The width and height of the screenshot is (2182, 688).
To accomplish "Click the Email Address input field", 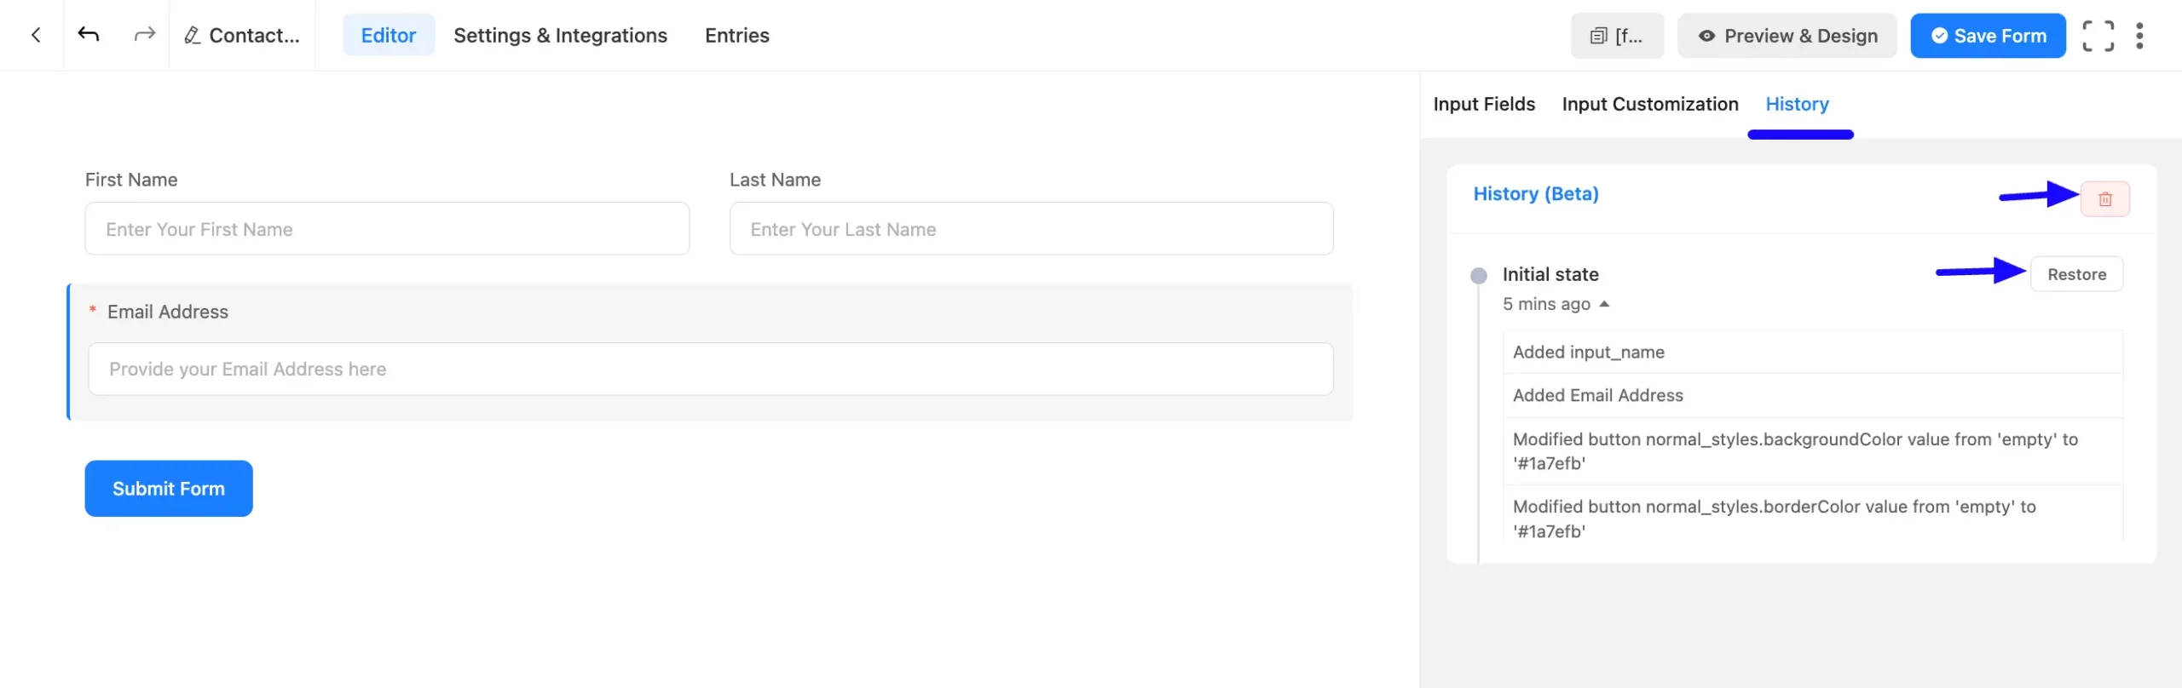I will coord(710,369).
